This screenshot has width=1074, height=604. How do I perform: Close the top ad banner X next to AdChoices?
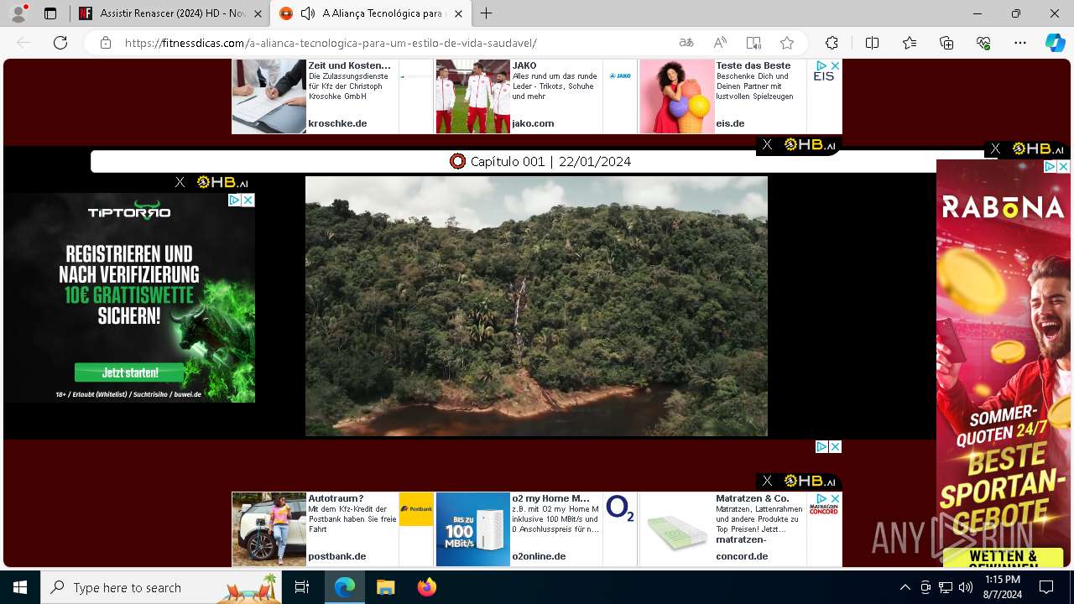point(835,65)
